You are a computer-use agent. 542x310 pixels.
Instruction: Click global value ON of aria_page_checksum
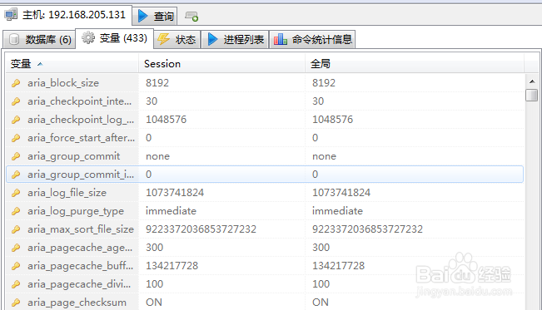pyautogui.click(x=321, y=303)
